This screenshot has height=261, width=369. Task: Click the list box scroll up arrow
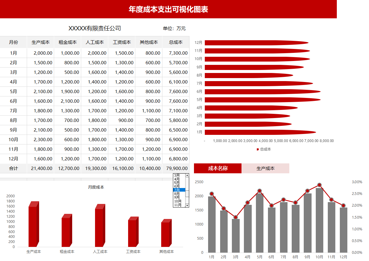[x=187, y=175]
